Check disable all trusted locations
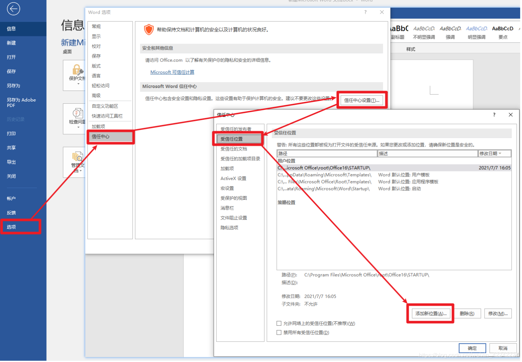Screen dimensions: 522x362 tap(280, 333)
